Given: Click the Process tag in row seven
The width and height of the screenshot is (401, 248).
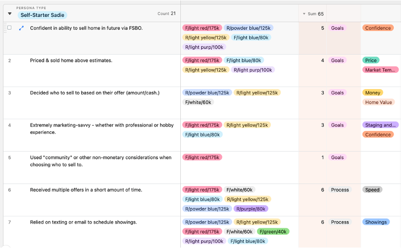Looking at the screenshot, I should point(340,222).
